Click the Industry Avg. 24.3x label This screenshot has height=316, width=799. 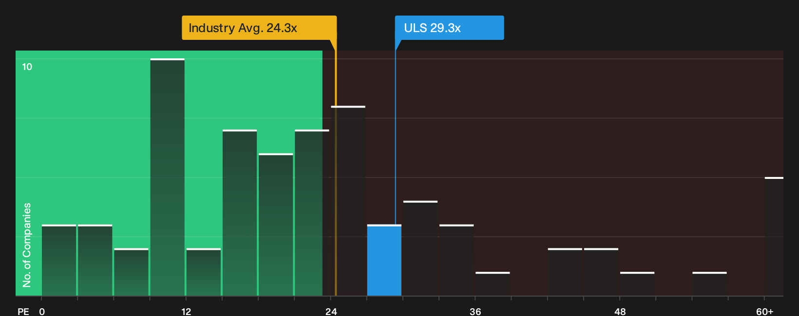coord(259,28)
